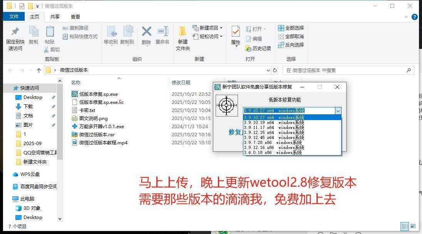This screenshot has height=234, width=422.
Task: Expand the address bar history dropdown
Action: (x=268, y=70)
